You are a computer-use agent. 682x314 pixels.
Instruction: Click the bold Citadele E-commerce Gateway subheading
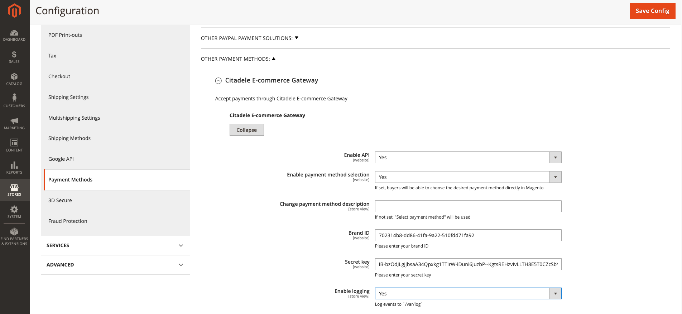267,115
